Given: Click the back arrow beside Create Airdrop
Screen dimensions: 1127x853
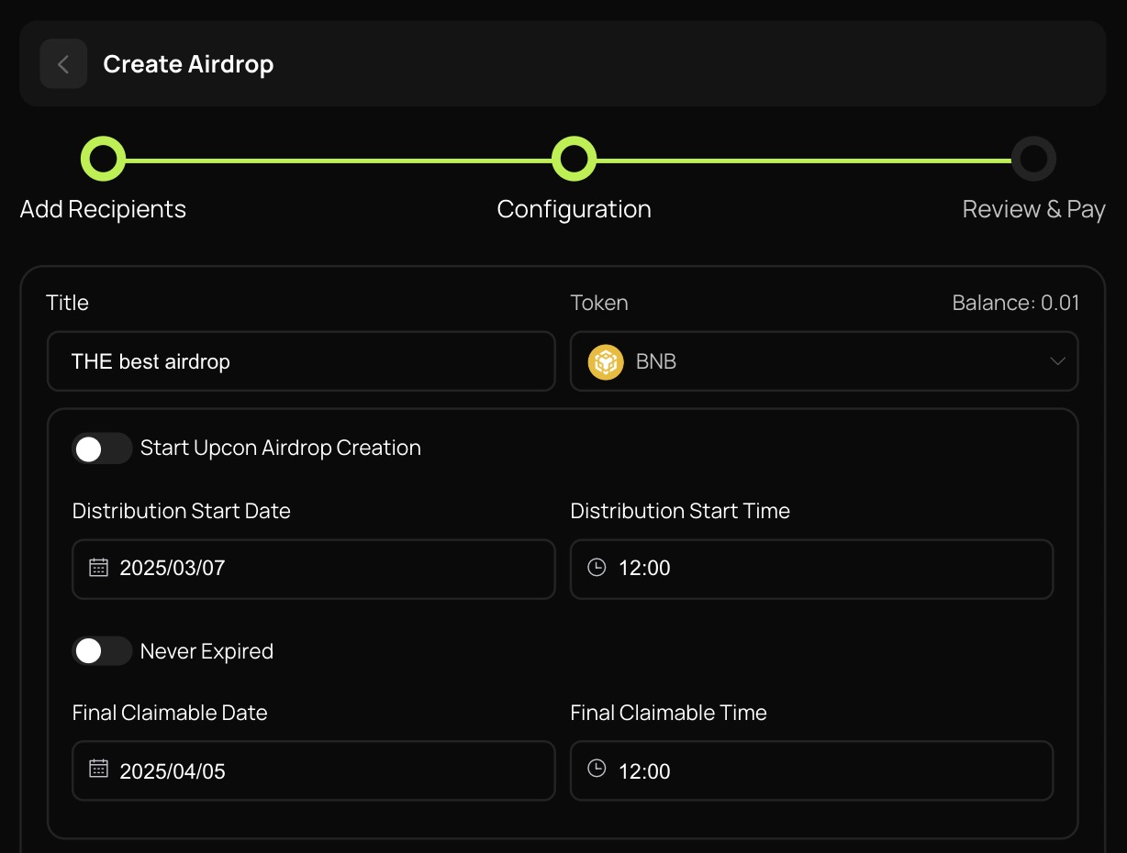Looking at the screenshot, I should coord(63,64).
